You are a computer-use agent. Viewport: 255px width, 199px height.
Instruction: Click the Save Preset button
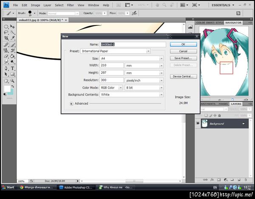point(183,58)
